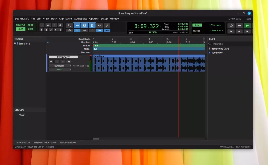
Task: Click zoom preset 4
Action: point(55,30)
